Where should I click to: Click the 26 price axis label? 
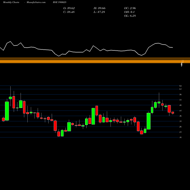click(x=180, y=127)
